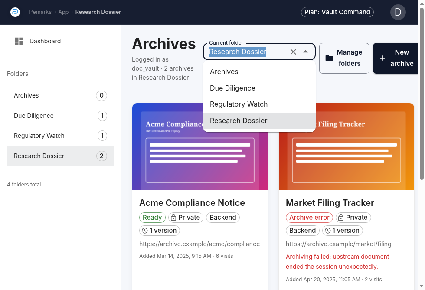This screenshot has width=425, height=290.
Task: Open Dashboard in the sidebar
Action: pos(60,41)
